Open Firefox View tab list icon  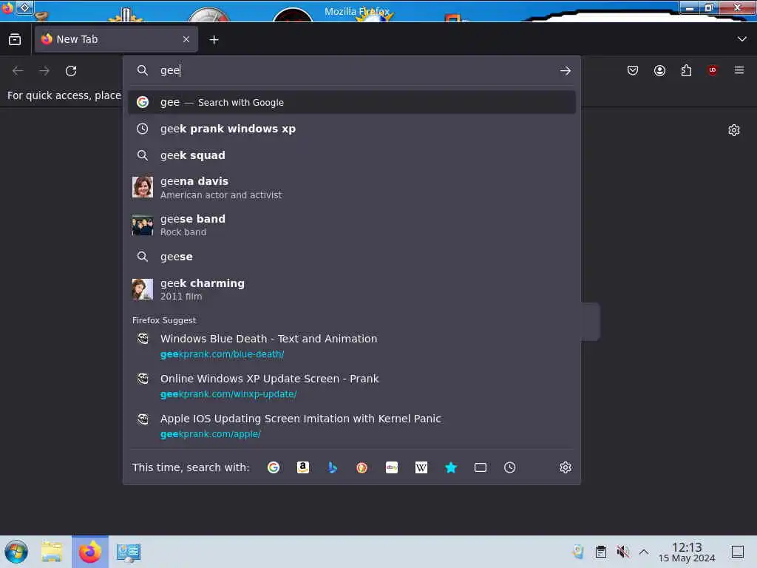pos(15,39)
